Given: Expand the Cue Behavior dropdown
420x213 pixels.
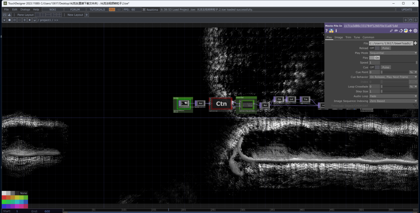Looking at the screenshot, I should pos(393,77).
